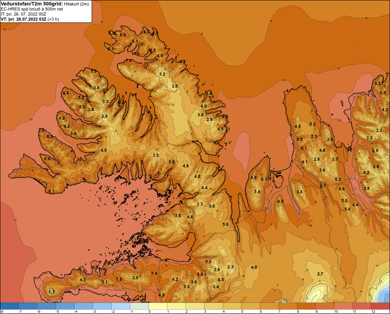Click the initial time "IT: þri. 26. 07. 2022 00Z"
The image size is (390, 314).
[23, 14]
